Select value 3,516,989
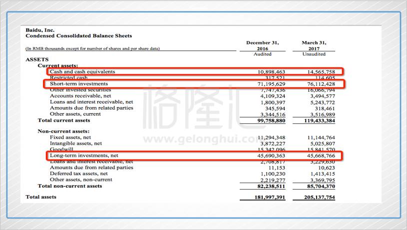Viewport: 407px width, 230px height. (x=323, y=114)
